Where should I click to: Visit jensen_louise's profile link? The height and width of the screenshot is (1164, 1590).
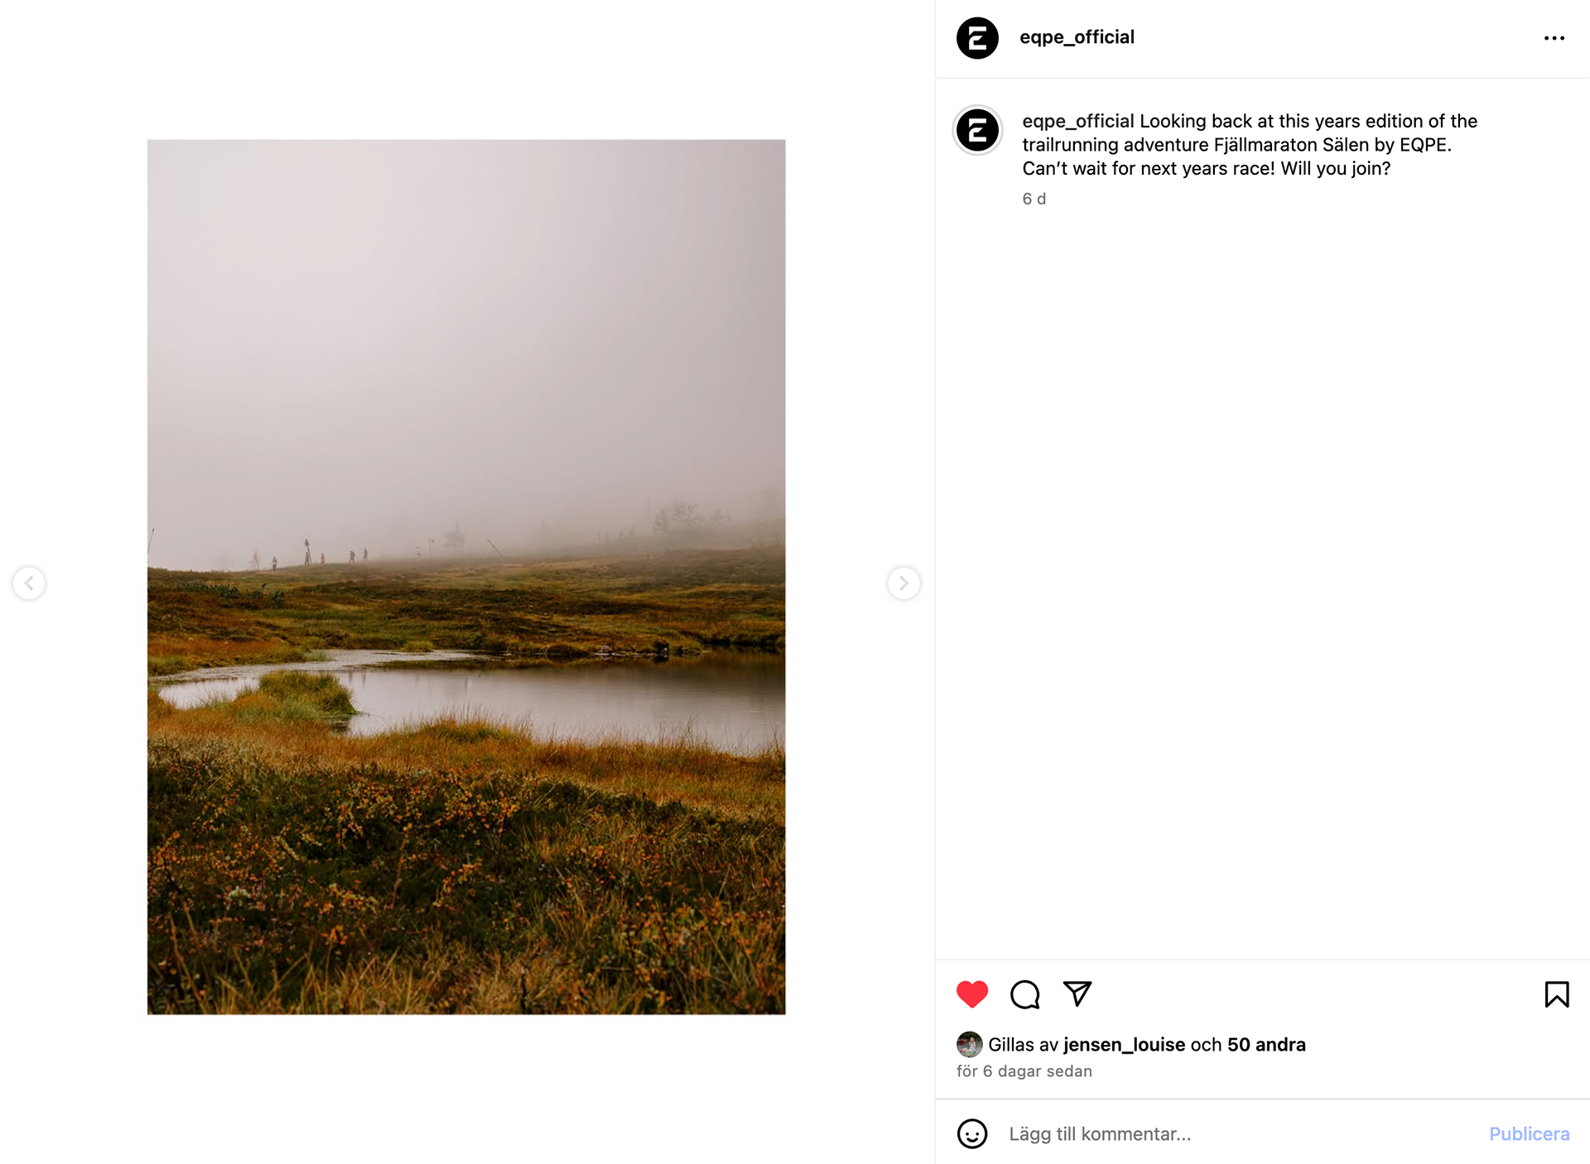(x=1124, y=1045)
